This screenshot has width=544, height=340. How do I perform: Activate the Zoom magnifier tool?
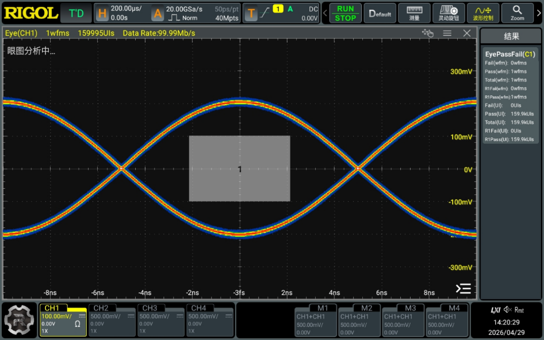click(518, 13)
